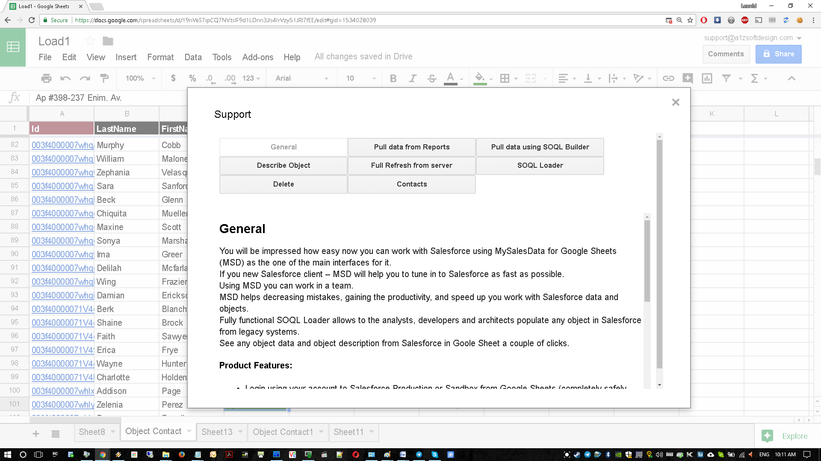Toggle italic formatting on selection
Screen dimensions: 821x461
click(x=412, y=78)
